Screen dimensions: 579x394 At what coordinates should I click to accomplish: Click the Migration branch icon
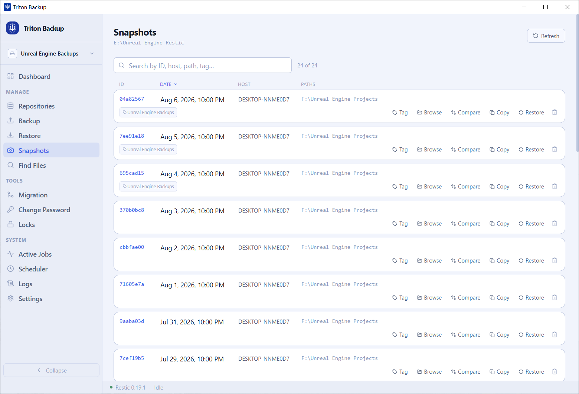coord(10,195)
